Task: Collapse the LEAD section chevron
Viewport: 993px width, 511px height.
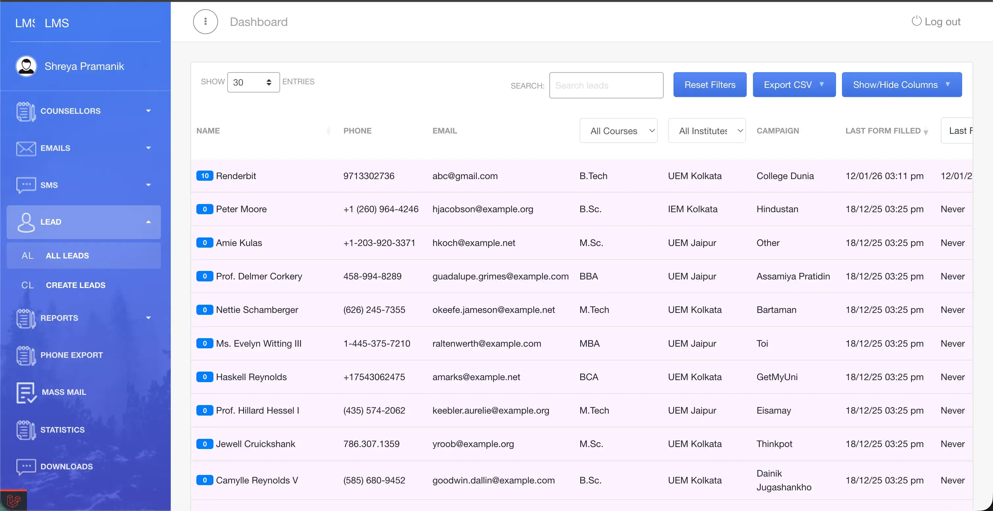Action: (148, 222)
